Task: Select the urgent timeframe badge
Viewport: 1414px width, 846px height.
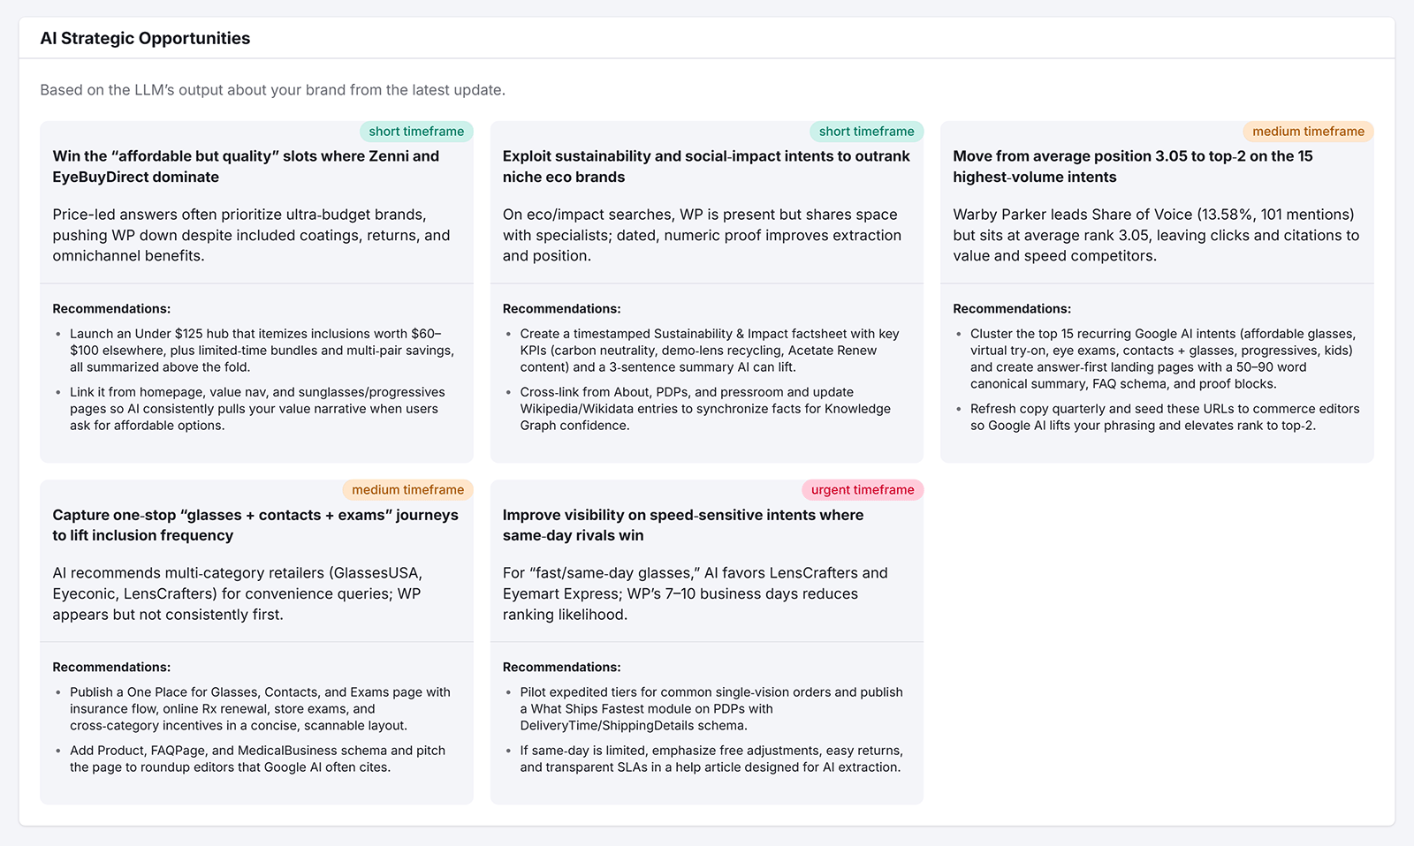Action: tap(862, 489)
